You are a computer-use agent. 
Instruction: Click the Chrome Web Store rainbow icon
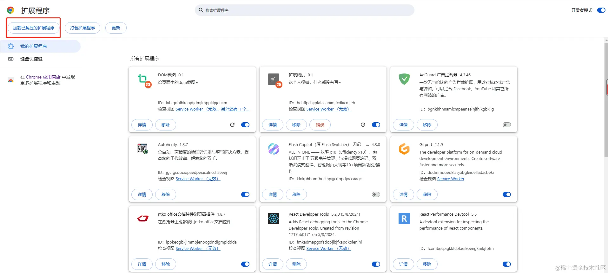click(x=11, y=80)
